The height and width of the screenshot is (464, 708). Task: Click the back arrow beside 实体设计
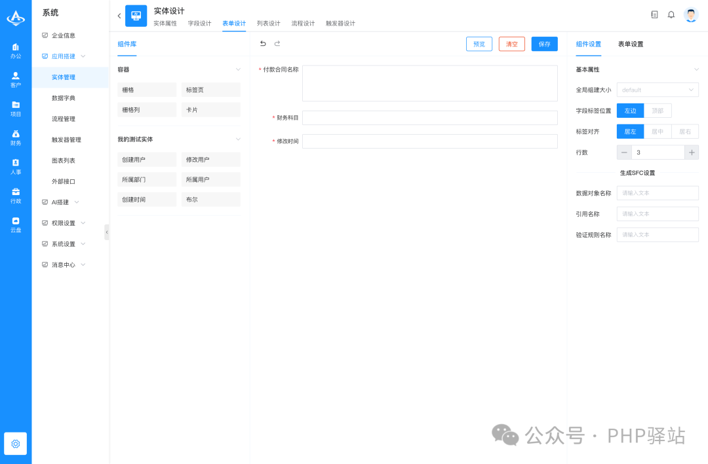pos(119,16)
